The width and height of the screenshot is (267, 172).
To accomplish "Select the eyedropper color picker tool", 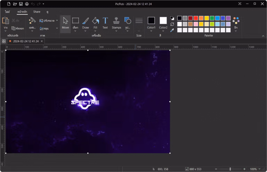I will (x=172, y=30).
